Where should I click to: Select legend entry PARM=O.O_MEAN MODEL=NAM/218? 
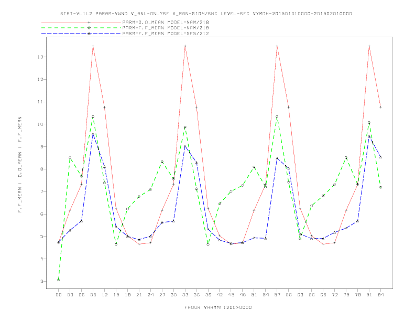pyautogui.click(x=166, y=22)
